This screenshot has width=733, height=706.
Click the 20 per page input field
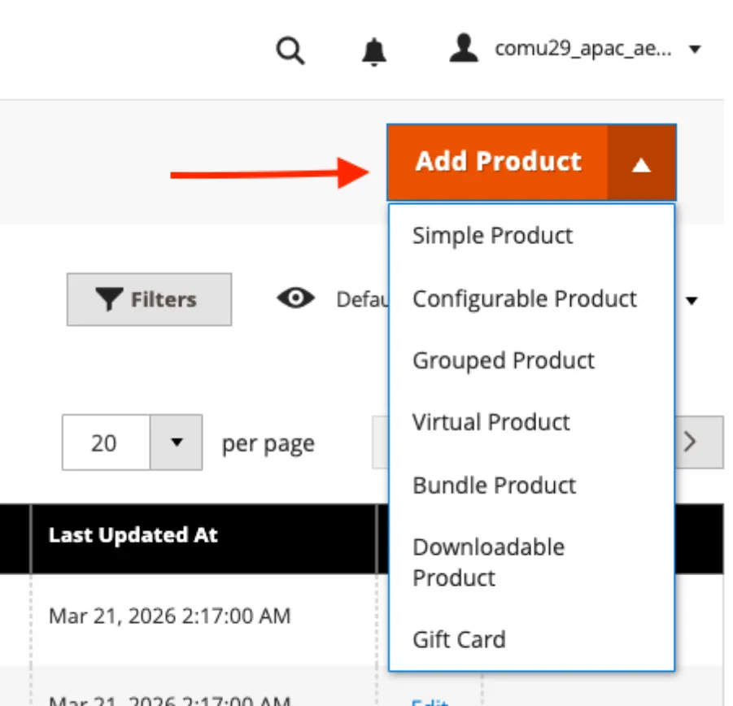[x=106, y=442]
